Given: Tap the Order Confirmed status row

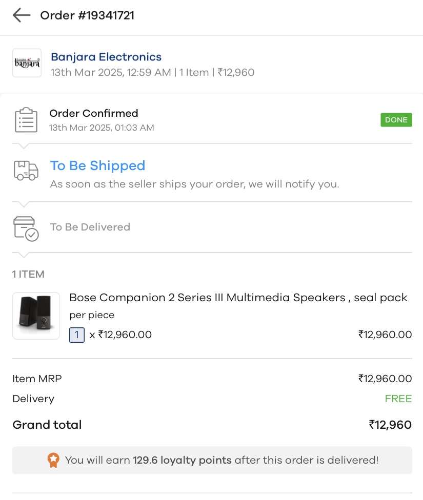Looking at the screenshot, I should (x=94, y=113).
